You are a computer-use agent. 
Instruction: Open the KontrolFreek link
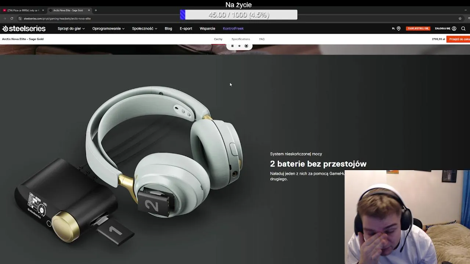click(233, 29)
